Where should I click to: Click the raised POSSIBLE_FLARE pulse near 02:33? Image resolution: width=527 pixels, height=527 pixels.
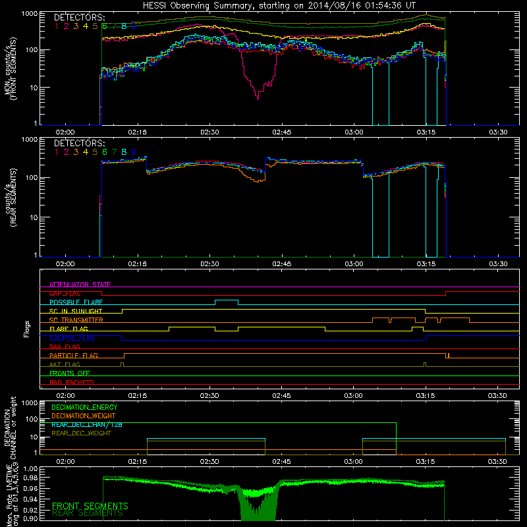click(x=227, y=300)
